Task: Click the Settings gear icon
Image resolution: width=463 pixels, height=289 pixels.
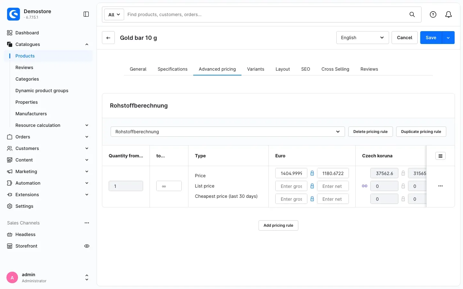Action: tap(10, 206)
